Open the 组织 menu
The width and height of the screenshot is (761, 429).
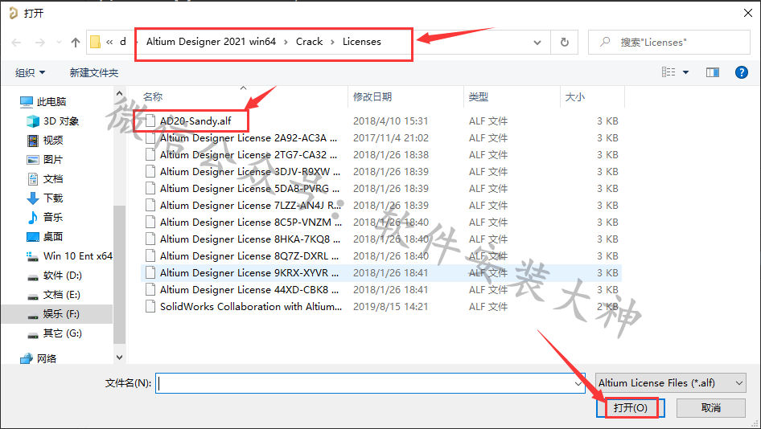pos(30,73)
